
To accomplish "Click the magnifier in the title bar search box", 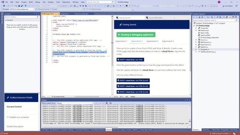I will click(112, 2).
